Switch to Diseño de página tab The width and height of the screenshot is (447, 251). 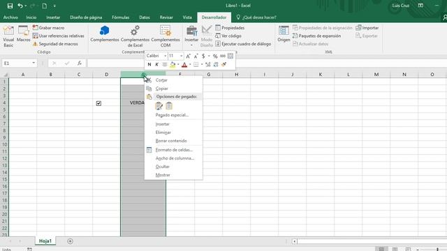(86, 17)
